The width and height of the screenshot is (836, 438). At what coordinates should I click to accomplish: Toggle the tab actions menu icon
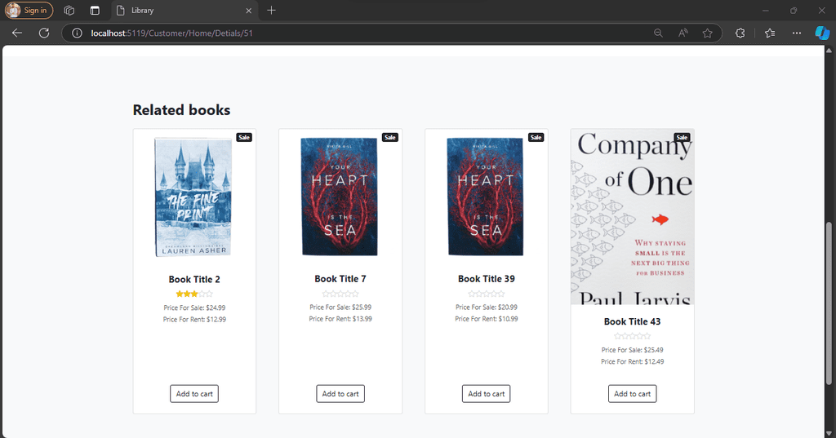point(95,10)
